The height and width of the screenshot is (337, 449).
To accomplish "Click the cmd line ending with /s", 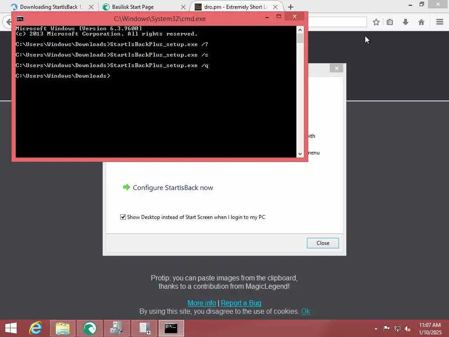I will pos(112,55).
